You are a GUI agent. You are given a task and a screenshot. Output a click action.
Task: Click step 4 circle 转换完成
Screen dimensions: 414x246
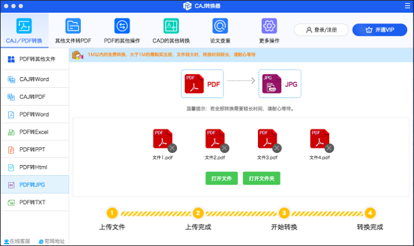(x=370, y=213)
